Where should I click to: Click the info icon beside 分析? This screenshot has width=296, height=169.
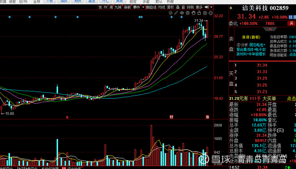[x=238, y=45]
